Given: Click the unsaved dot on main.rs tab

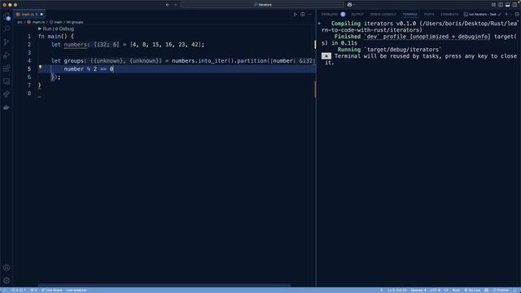Looking at the screenshot, I should click(x=42, y=15).
